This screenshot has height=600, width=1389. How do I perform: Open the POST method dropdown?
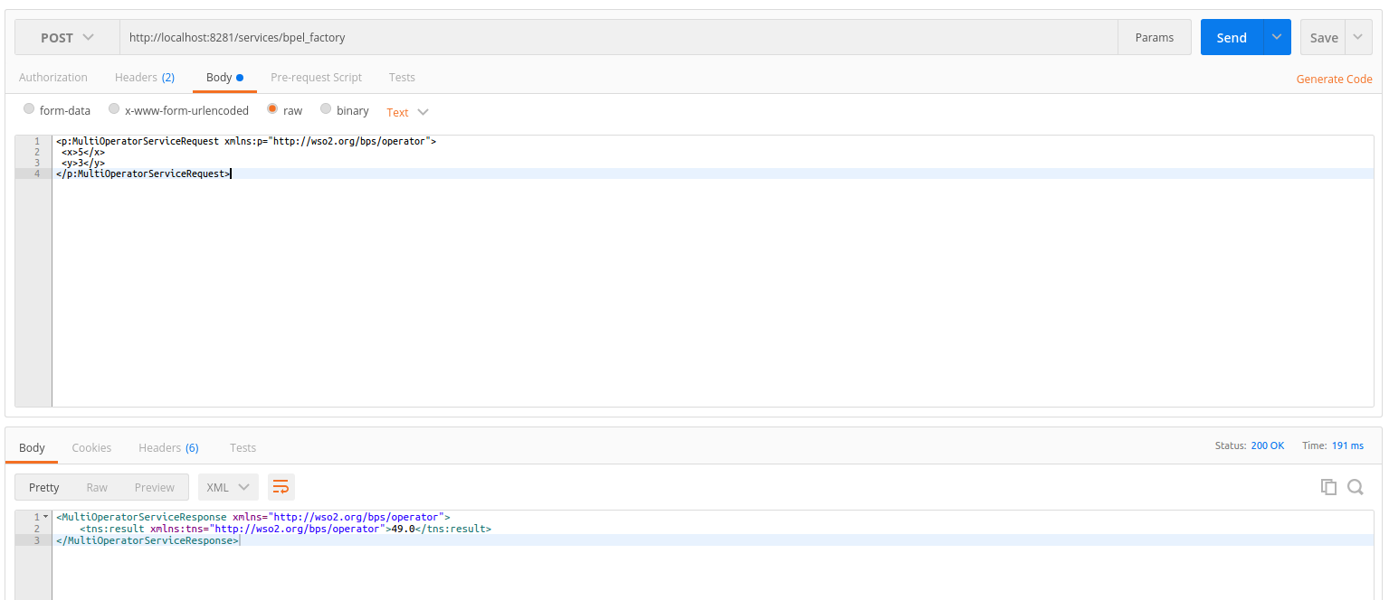[x=67, y=37]
